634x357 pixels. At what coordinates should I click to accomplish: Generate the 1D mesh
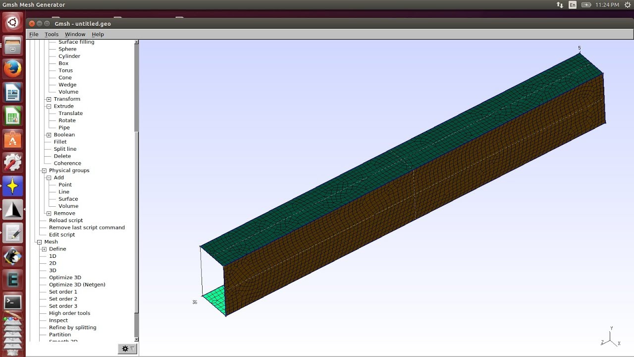[x=53, y=256]
